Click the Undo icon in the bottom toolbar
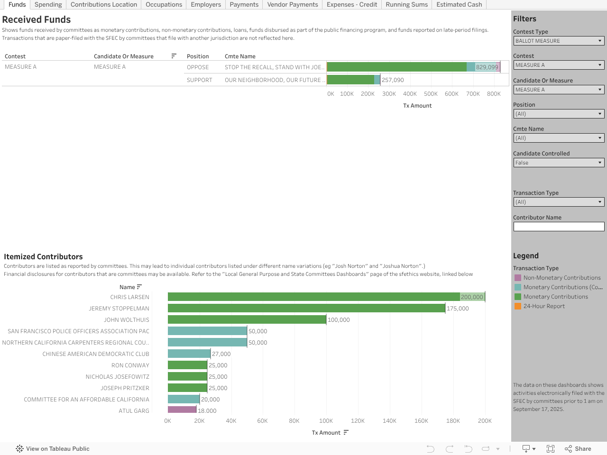This screenshot has width=607, height=455. [x=430, y=449]
